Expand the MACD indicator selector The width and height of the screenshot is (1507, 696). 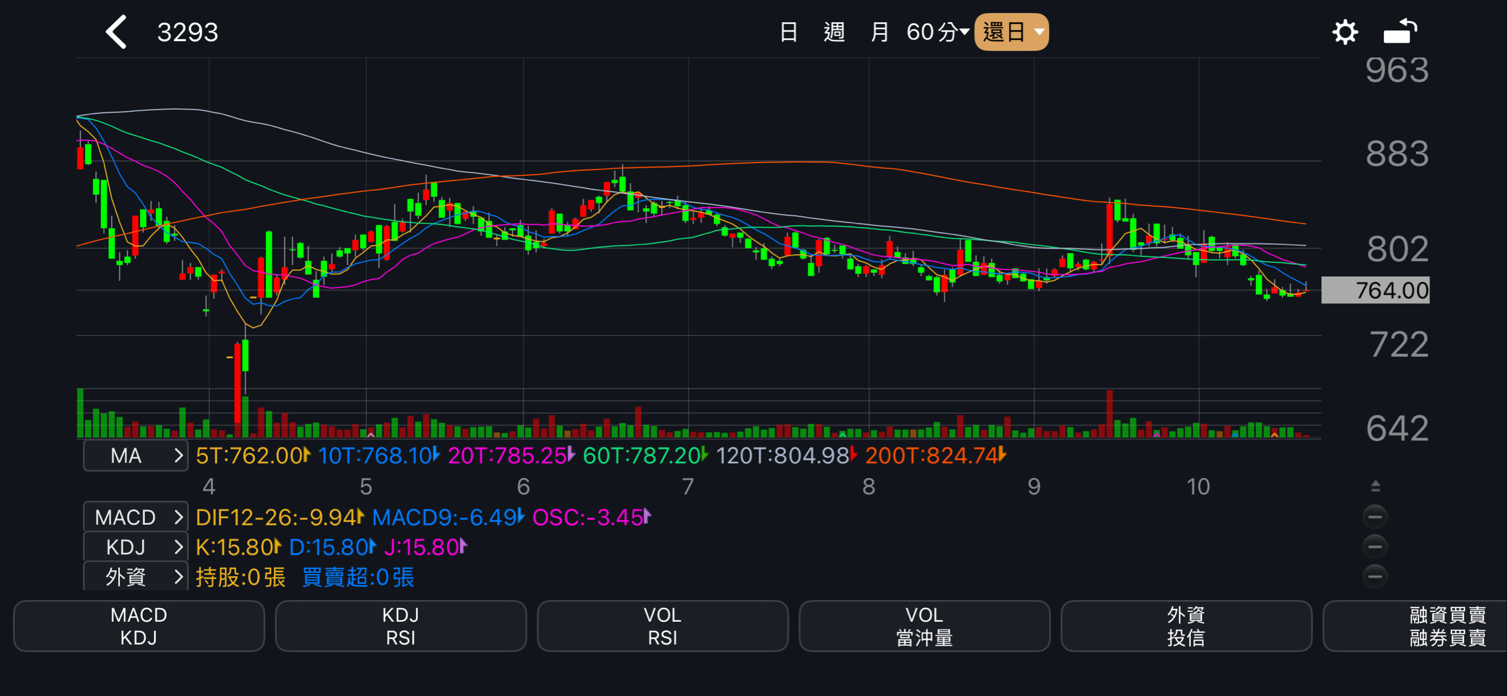tap(136, 517)
